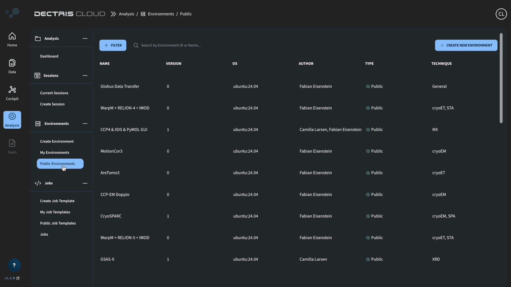
Task: Click the MX technique cell
Action: click(435, 130)
